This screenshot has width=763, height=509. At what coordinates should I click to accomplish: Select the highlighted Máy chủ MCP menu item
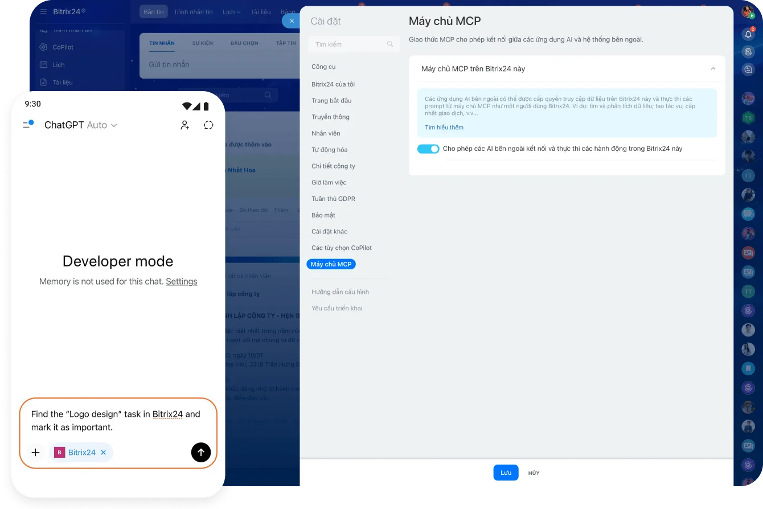pos(331,264)
